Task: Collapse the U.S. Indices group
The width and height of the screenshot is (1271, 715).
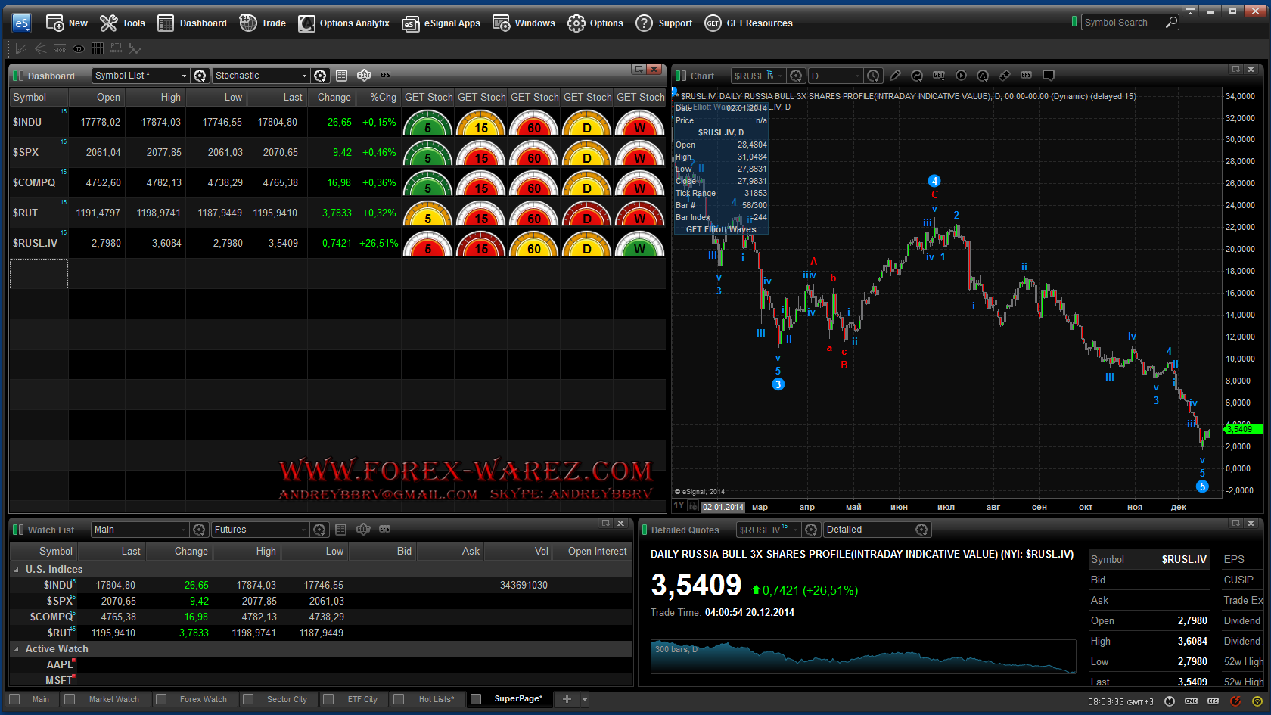Action: [x=16, y=570]
